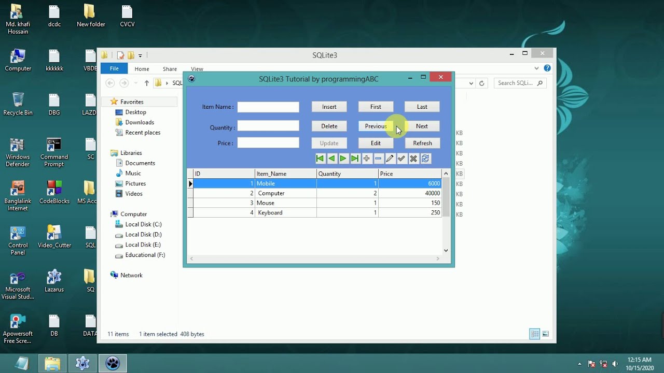Click the Next button
664x373 pixels.
pyautogui.click(x=422, y=126)
